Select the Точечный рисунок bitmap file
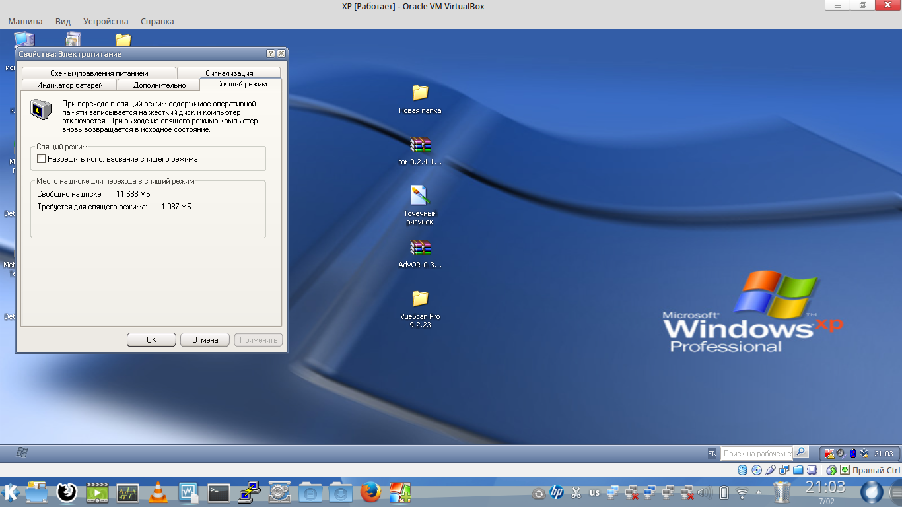Viewport: 902px width, 507px height. coord(420,195)
